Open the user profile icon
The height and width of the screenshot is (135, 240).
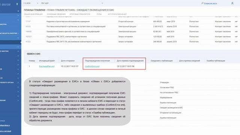click(232, 3)
